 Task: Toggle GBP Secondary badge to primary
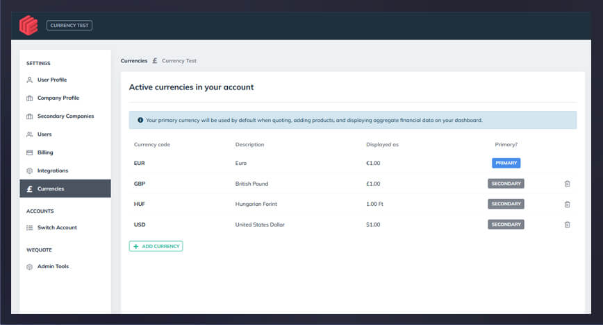click(506, 184)
